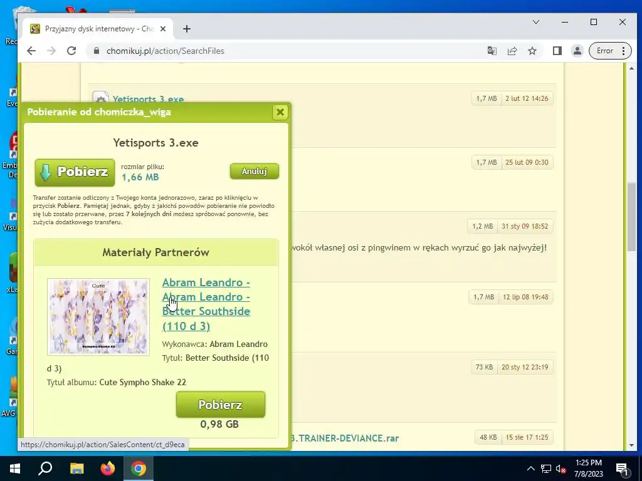Click the Yetisports 3.exe dialog title
Image resolution: width=642 pixels, height=481 pixels.
point(155,143)
